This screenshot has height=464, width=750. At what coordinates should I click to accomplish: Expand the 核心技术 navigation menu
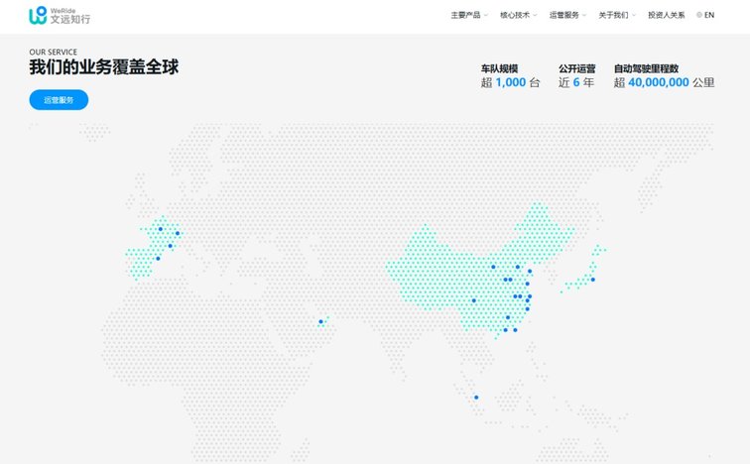coord(518,15)
